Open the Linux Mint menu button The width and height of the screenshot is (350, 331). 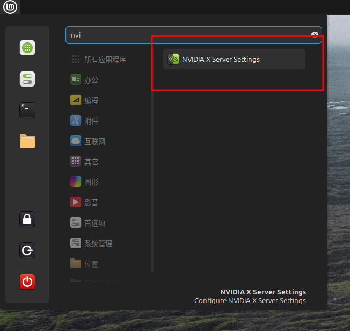point(10,6)
